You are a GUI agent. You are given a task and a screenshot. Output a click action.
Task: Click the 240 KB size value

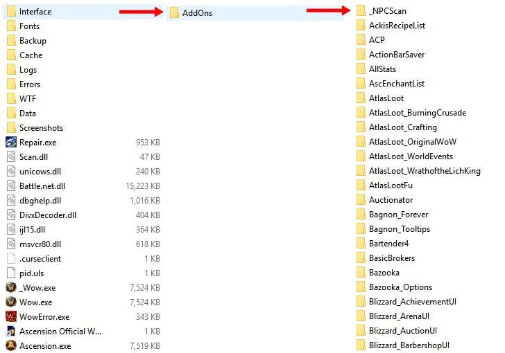point(148,172)
